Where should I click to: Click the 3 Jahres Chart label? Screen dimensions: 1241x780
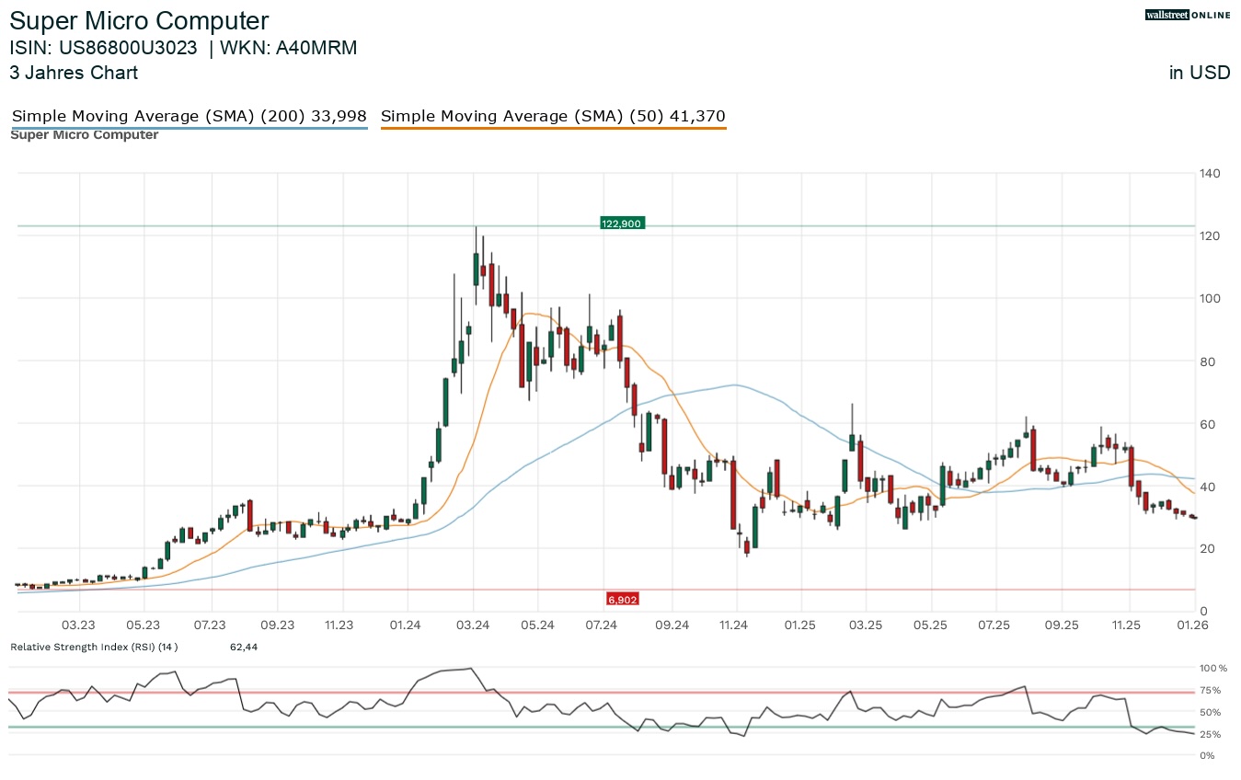click(74, 73)
